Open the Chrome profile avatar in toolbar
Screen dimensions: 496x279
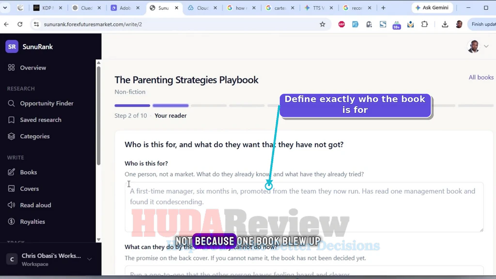point(459,24)
